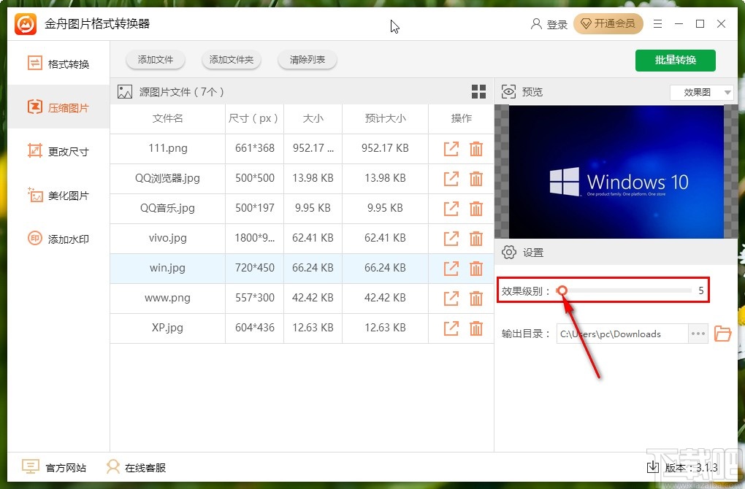Viewport: 745px width, 489px height.
Task: Adjust the 效果级别 effect level slider
Action: (x=562, y=290)
